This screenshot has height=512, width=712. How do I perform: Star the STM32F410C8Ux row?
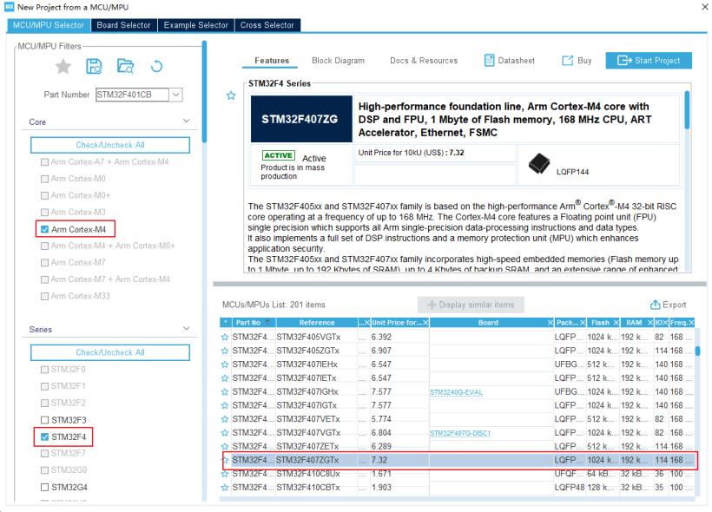pos(225,474)
